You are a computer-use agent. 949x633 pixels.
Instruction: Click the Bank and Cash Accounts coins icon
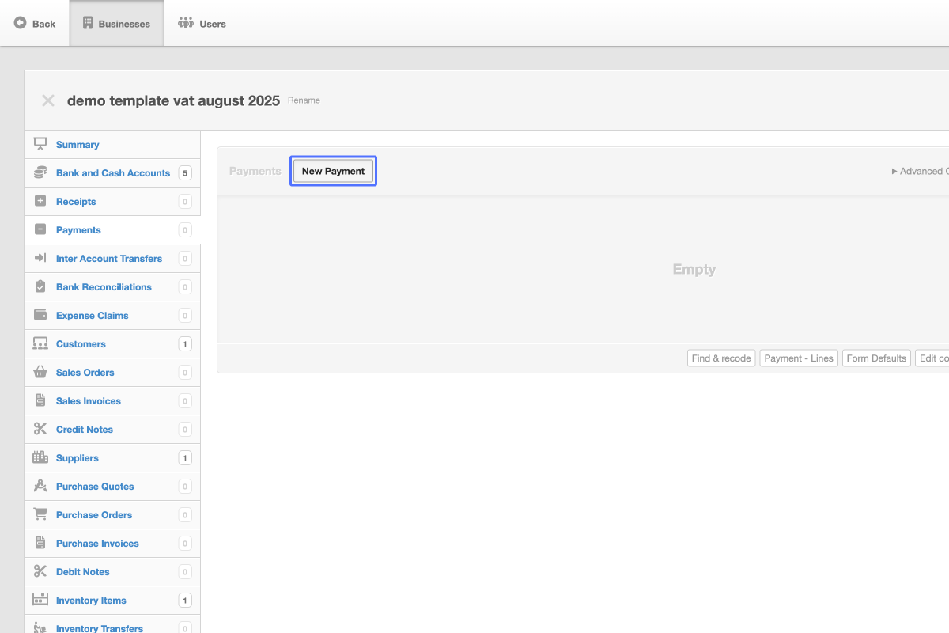(x=40, y=172)
